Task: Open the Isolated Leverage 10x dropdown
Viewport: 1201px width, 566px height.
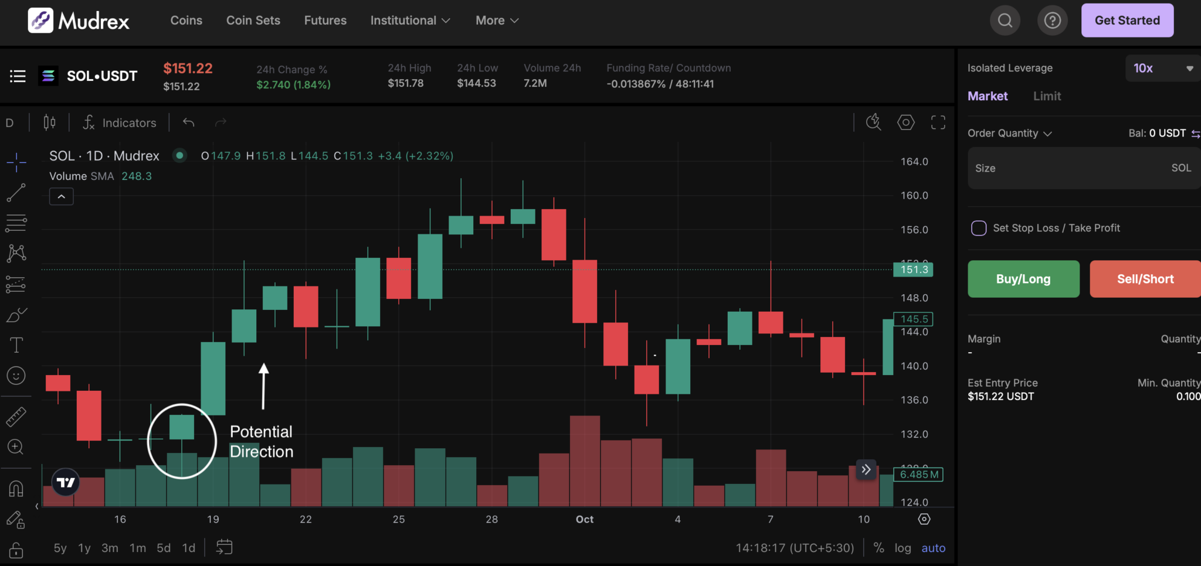Action: pyautogui.click(x=1162, y=68)
